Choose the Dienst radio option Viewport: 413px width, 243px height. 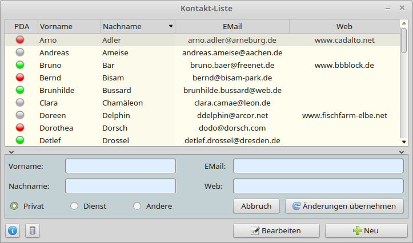pyautogui.click(x=74, y=206)
